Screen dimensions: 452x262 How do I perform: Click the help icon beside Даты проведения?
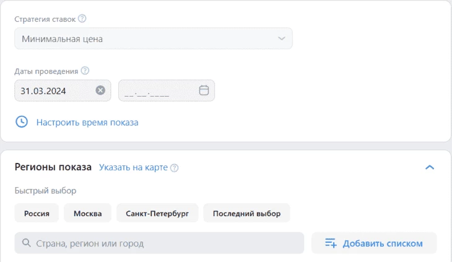[x=85, y=71]
